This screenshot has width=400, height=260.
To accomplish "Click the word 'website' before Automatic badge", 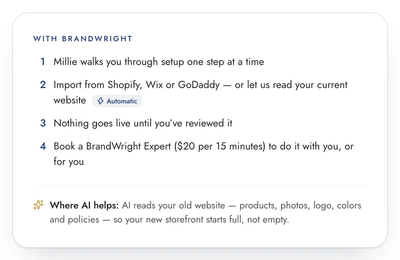I will (70, 100).
